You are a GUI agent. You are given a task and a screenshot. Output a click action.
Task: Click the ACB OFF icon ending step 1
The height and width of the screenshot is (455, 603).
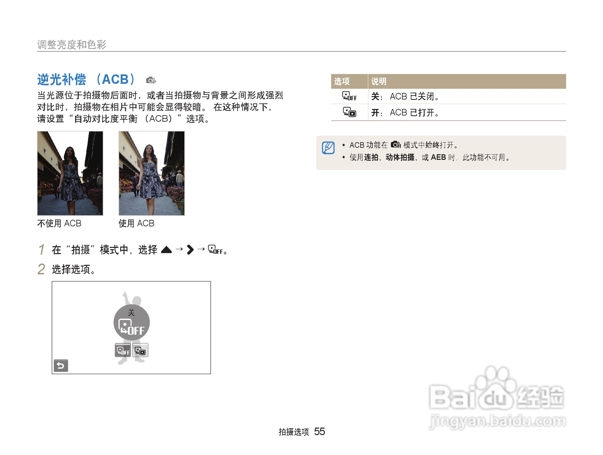point(215,250)
